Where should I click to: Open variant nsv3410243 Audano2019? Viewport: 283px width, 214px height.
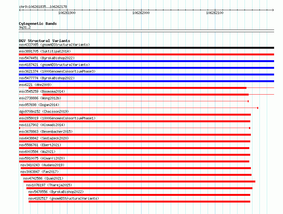[x=42, y=165]
